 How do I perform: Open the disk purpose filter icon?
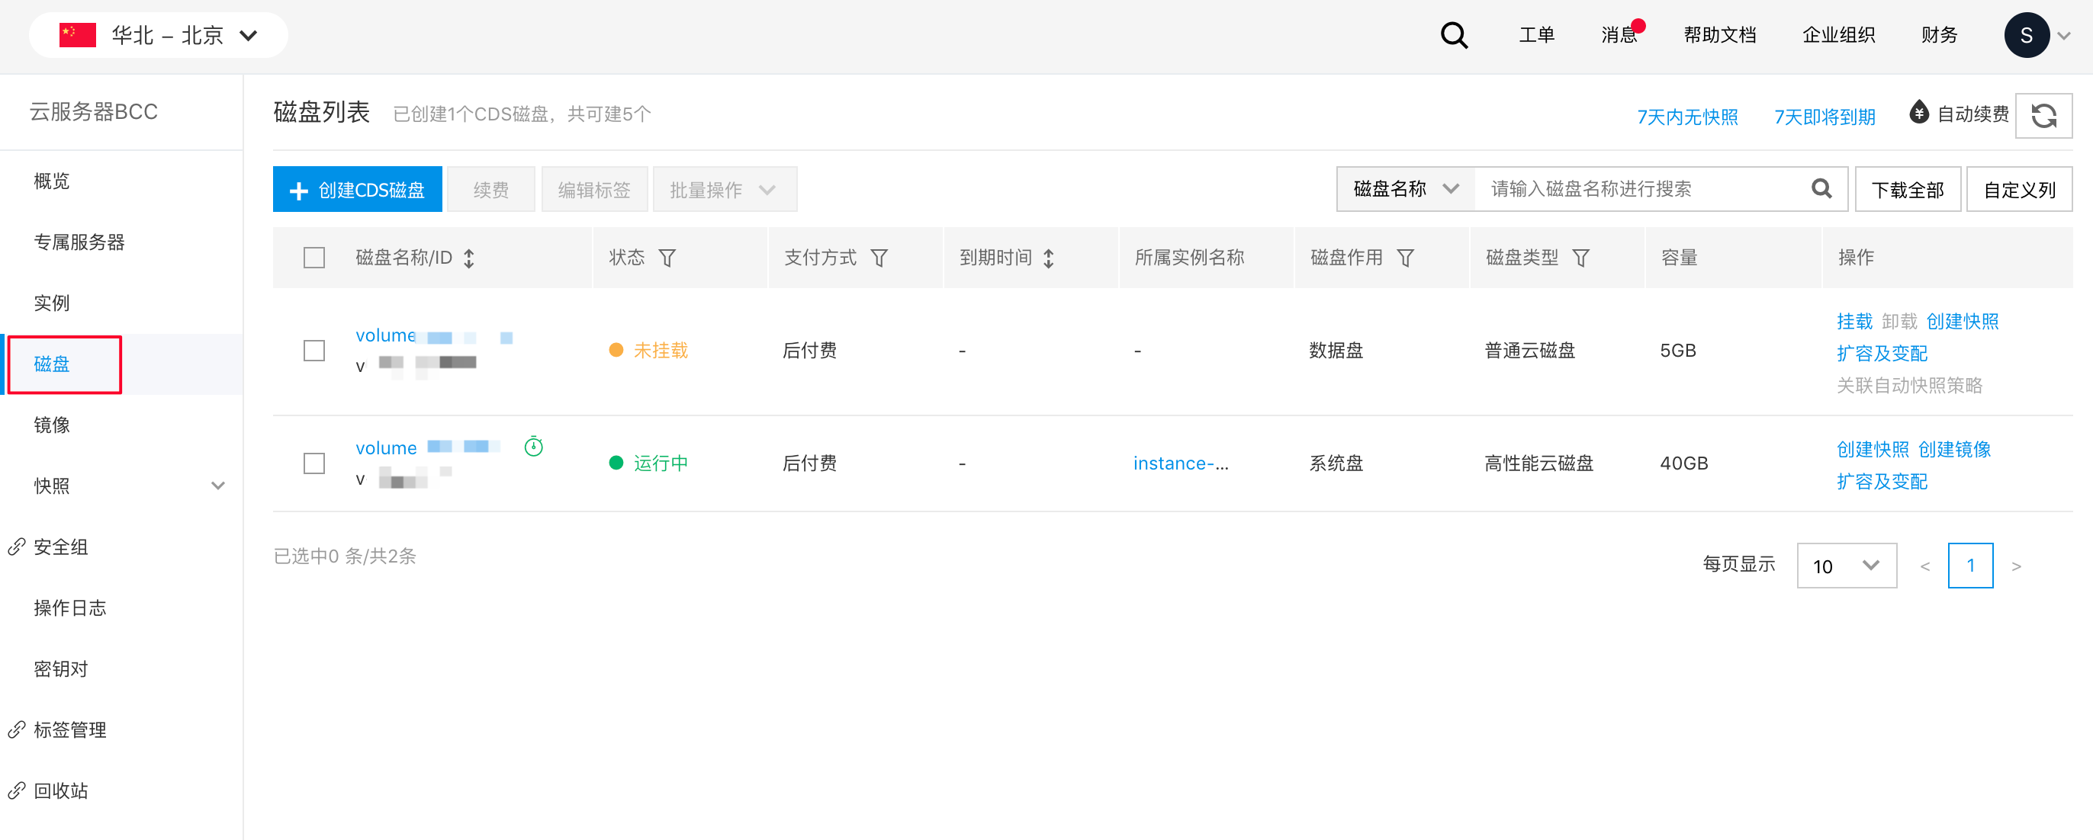pos(1405,258)
